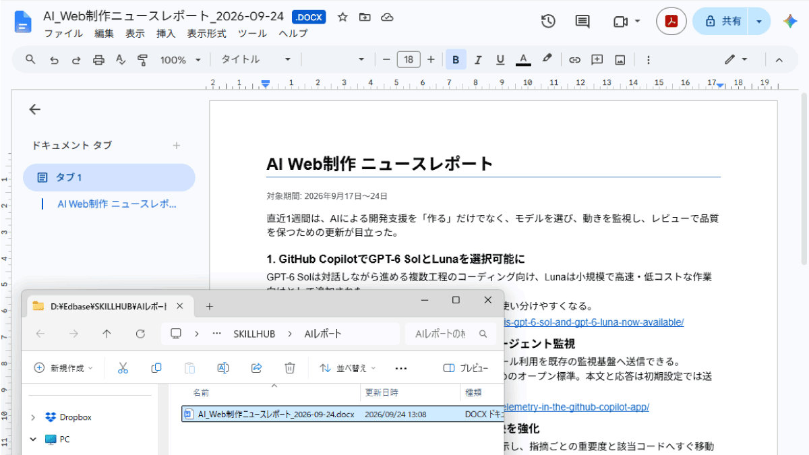809x455 pixels.
Task: Add a new document tab plus button
Action: pos(177,146)
